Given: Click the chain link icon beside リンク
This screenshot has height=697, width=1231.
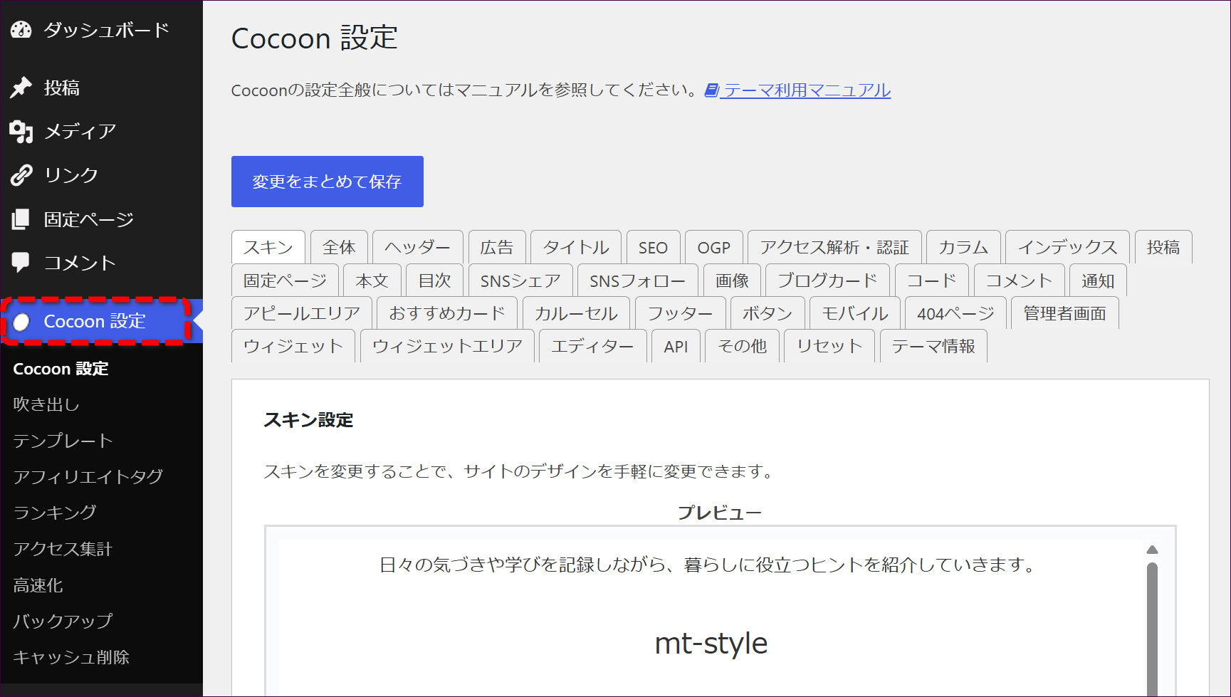Looking at the screenshot, I should [x=21, y=175].
